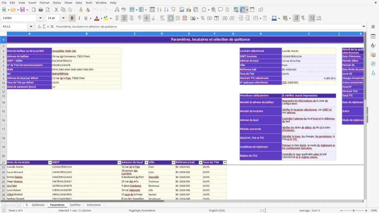Image resolution: width=379 pixels, height=213 pixels.
Task: Open the Nom du locataire filter dropdown
Action: click(50, 163)
